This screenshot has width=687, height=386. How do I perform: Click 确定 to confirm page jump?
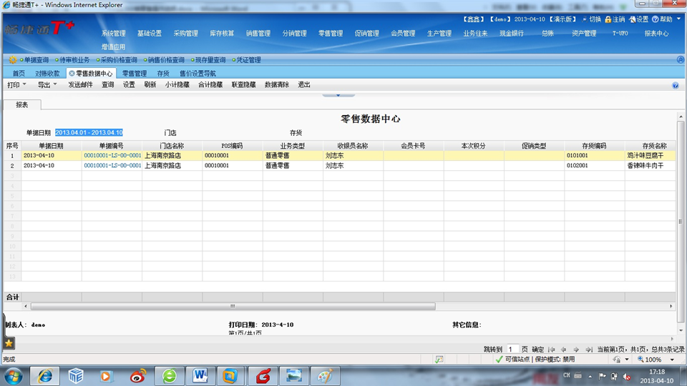coord(537,350)
